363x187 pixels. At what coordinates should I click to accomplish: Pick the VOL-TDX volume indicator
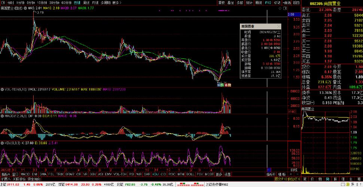[x=120, y=174]
